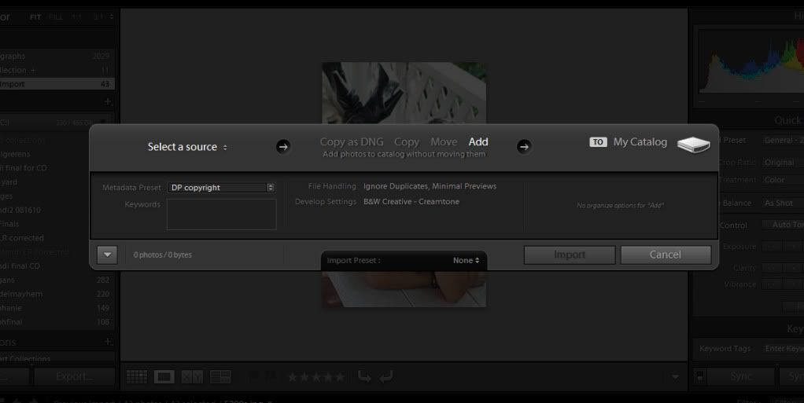The image size is (804, 403).
Task: Rotate photo counter-clockwise using toolbar arrow
Action: coord(364,377)
